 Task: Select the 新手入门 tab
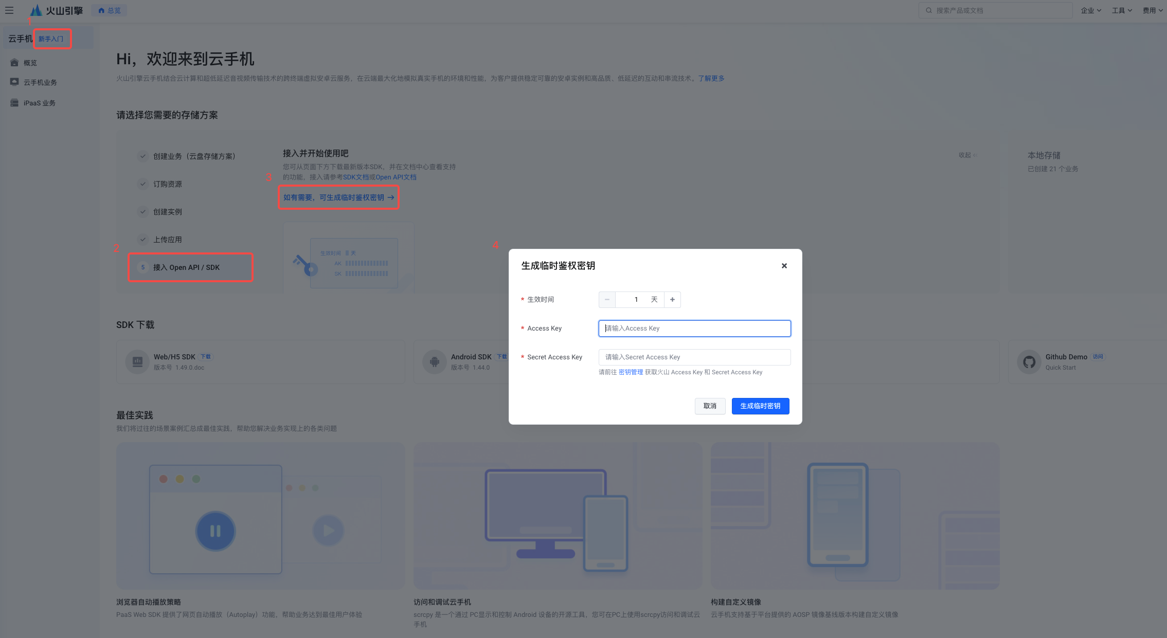tap(51, 39)
